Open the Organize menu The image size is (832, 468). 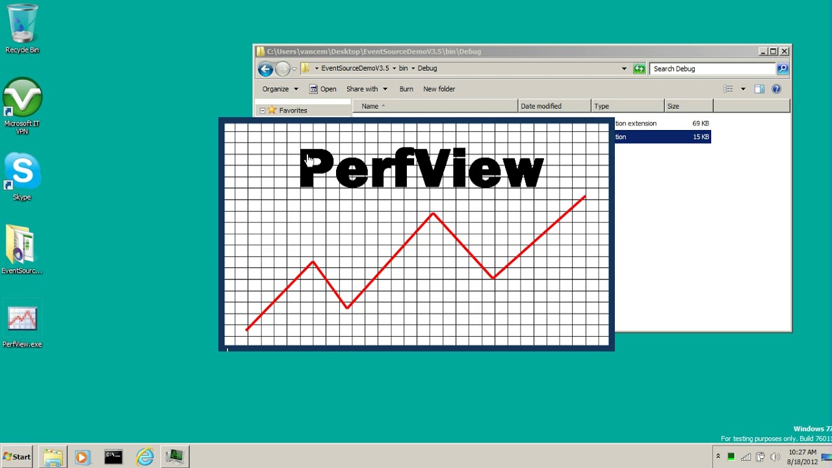pos(280,89)
